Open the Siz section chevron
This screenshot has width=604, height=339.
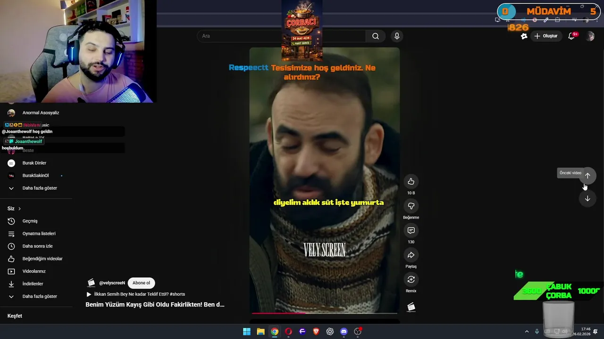pos(19,209)
